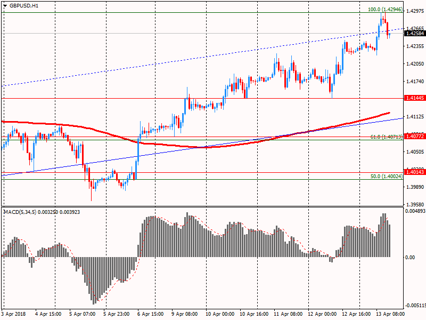Click the 1.41125 price scale value
This screenshot has height=320, width=426.
(x=415, y=116)
